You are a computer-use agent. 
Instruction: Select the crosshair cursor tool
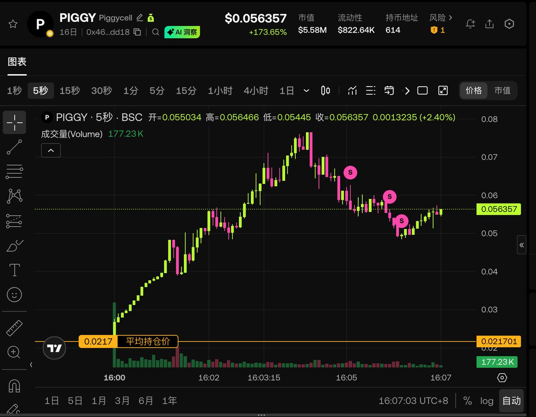(x=14, y=122)
